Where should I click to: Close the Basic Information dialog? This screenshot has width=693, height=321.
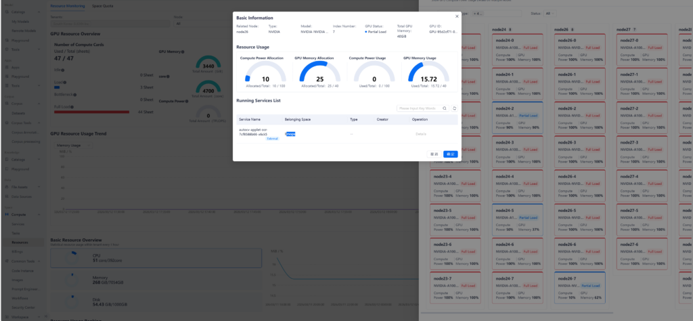point(456,15)
